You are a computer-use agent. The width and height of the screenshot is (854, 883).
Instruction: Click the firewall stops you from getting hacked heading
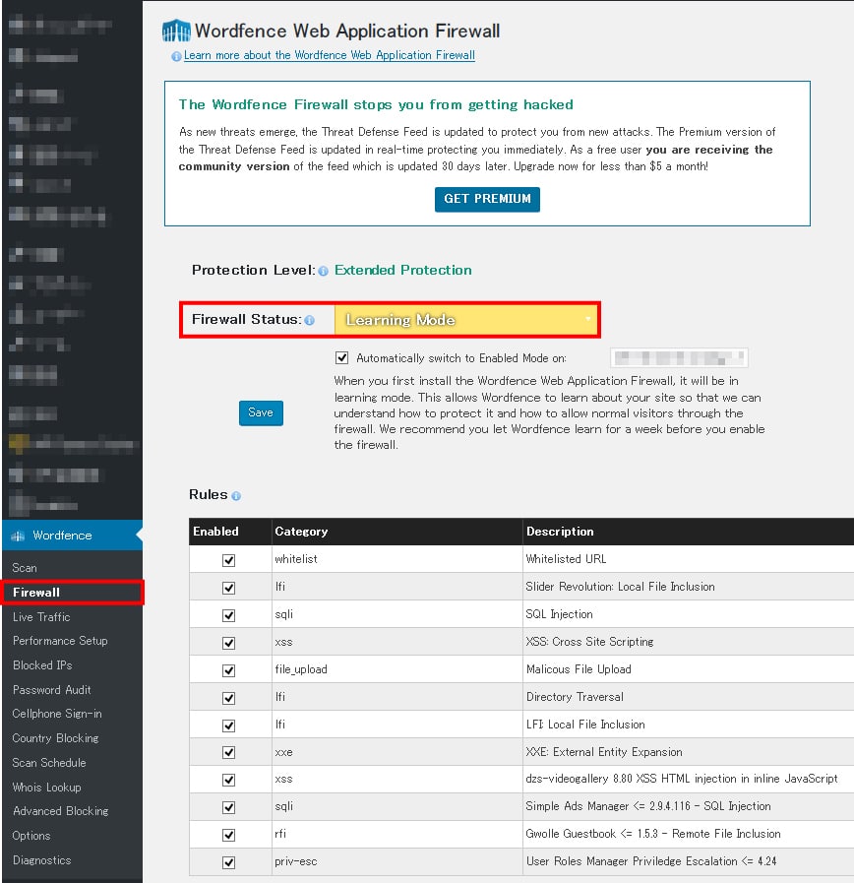376,104
